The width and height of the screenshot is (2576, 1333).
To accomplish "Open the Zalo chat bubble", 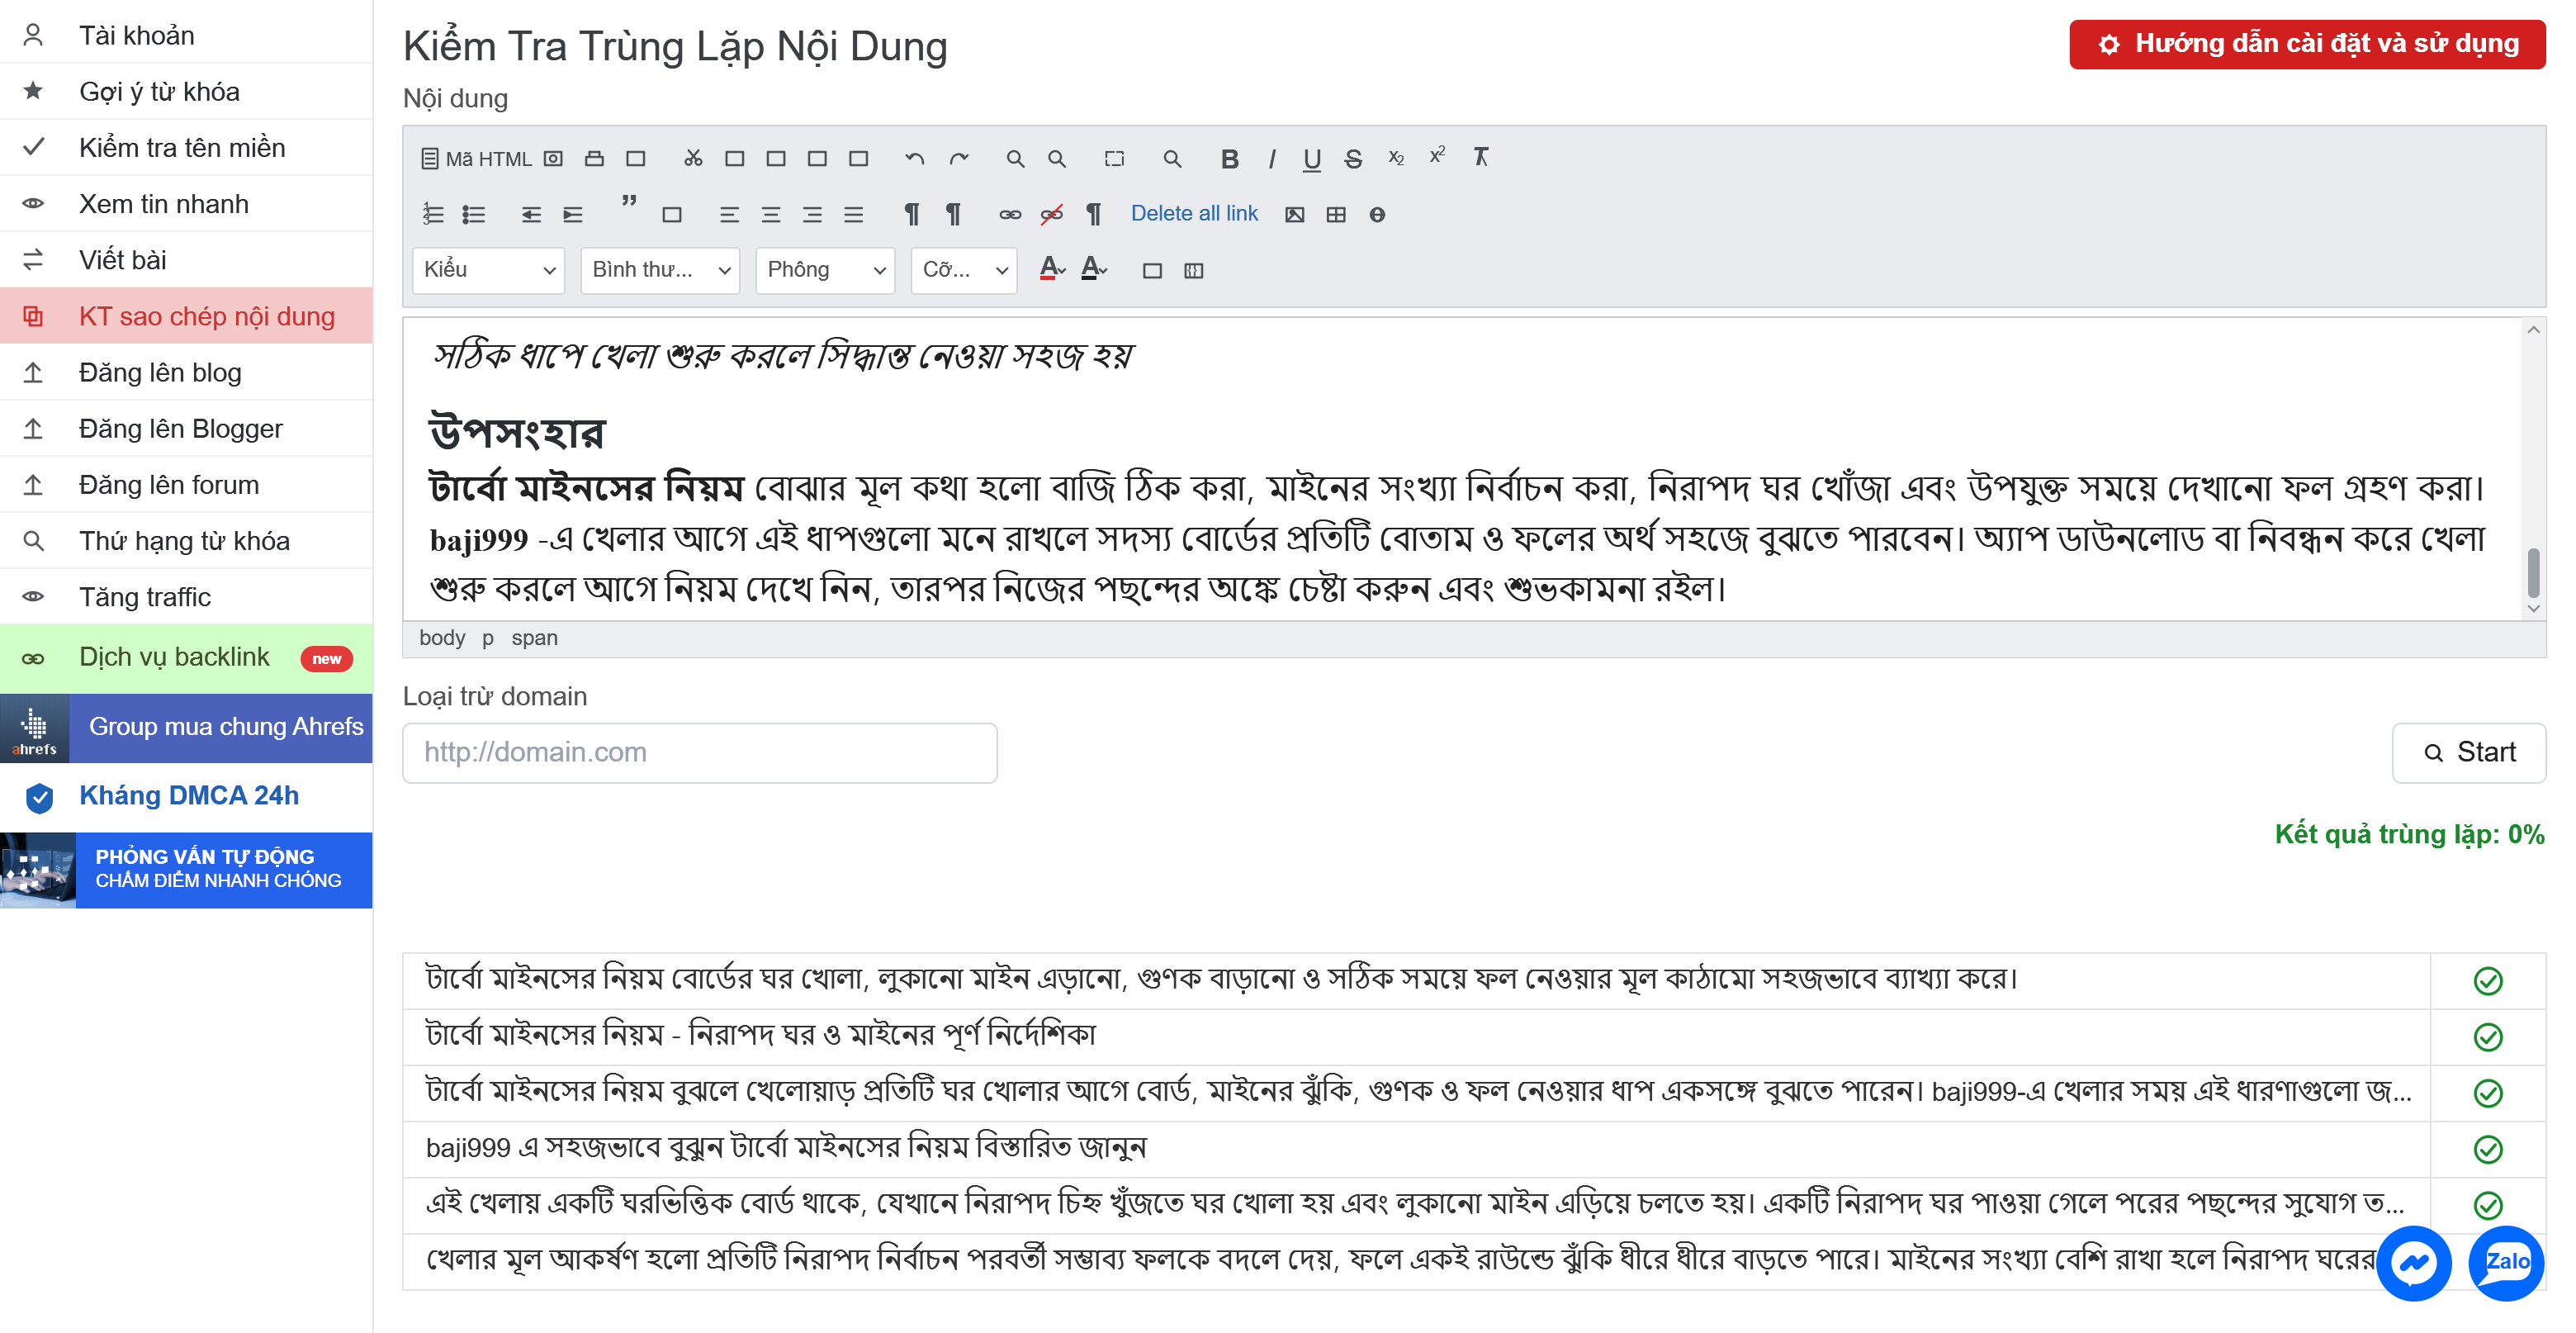I will coord(2506,1263).
